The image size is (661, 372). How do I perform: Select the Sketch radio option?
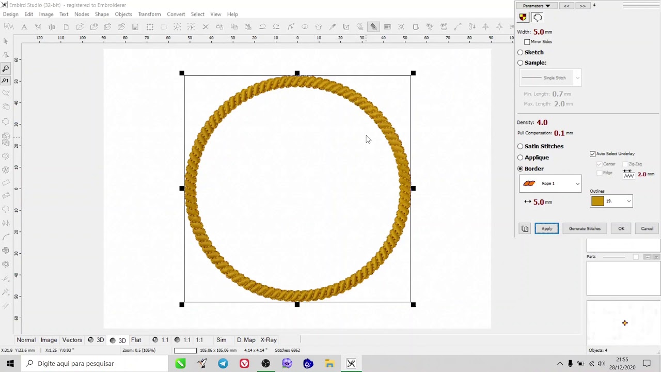click(x=521, y=52)
